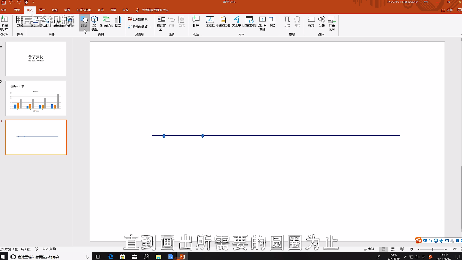Open the Notes pane from status bar
Viewport: 462px width, 260px height.
[370, 249]
